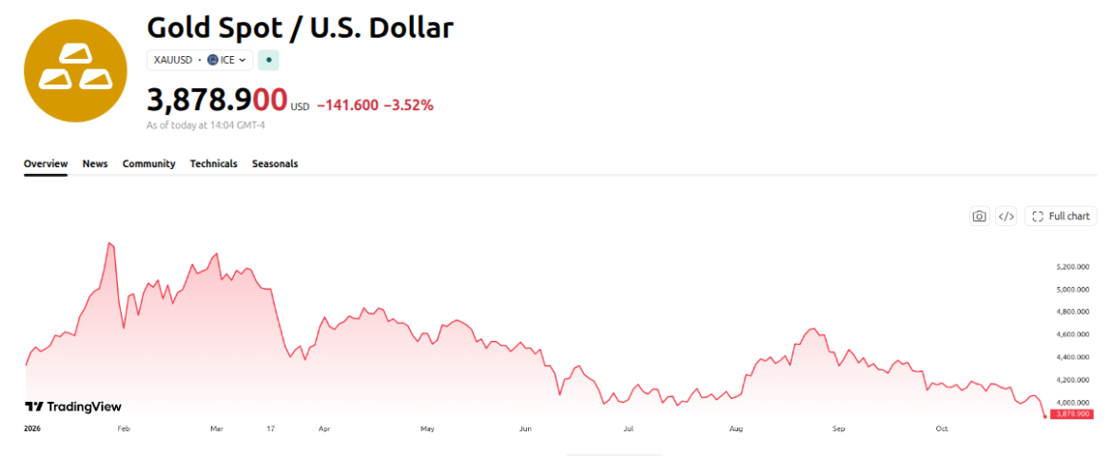
Task: View the Seasonals tab
Action: click(275, 163)
